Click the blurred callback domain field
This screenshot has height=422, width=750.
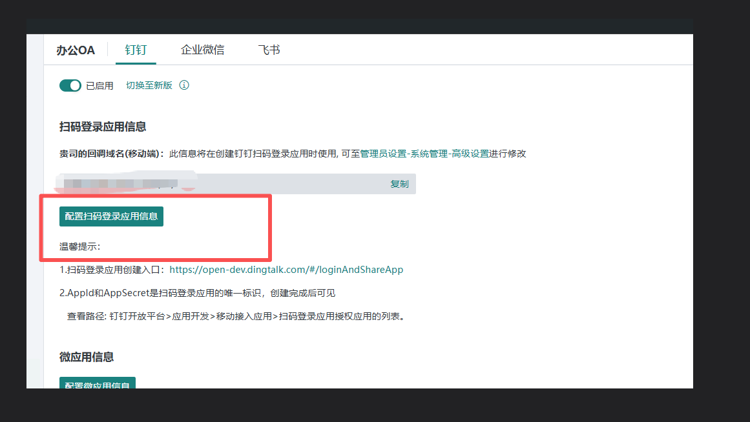[236, 184]
